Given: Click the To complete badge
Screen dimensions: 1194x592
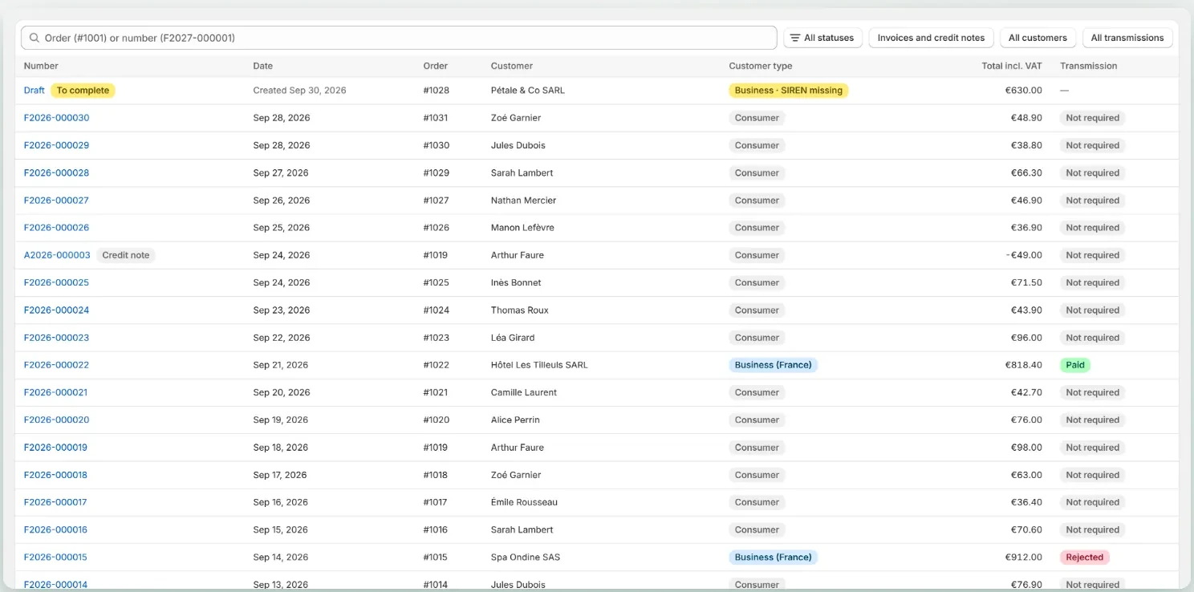Looking at the screenshot, I should coord(83,91).
